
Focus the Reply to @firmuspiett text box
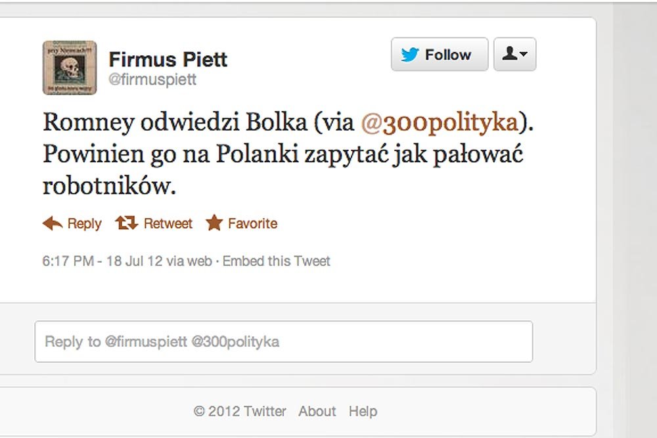(283, 341)
